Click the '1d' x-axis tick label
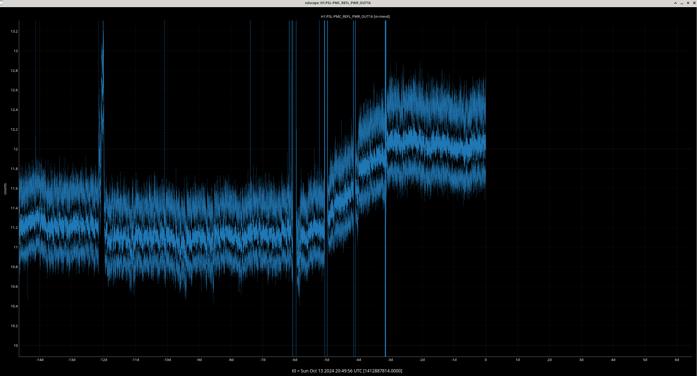Viewport: 697px width, 376px height. tap(518, 360)
